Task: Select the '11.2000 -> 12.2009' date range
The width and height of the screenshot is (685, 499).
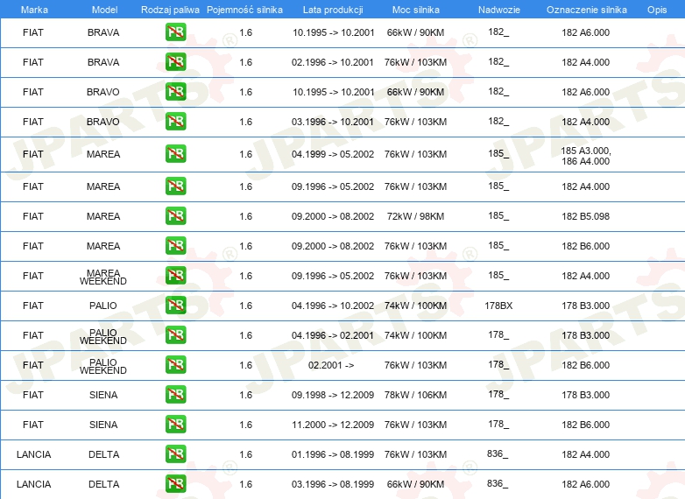Action: pyautogui.click(x=333, y=425)
